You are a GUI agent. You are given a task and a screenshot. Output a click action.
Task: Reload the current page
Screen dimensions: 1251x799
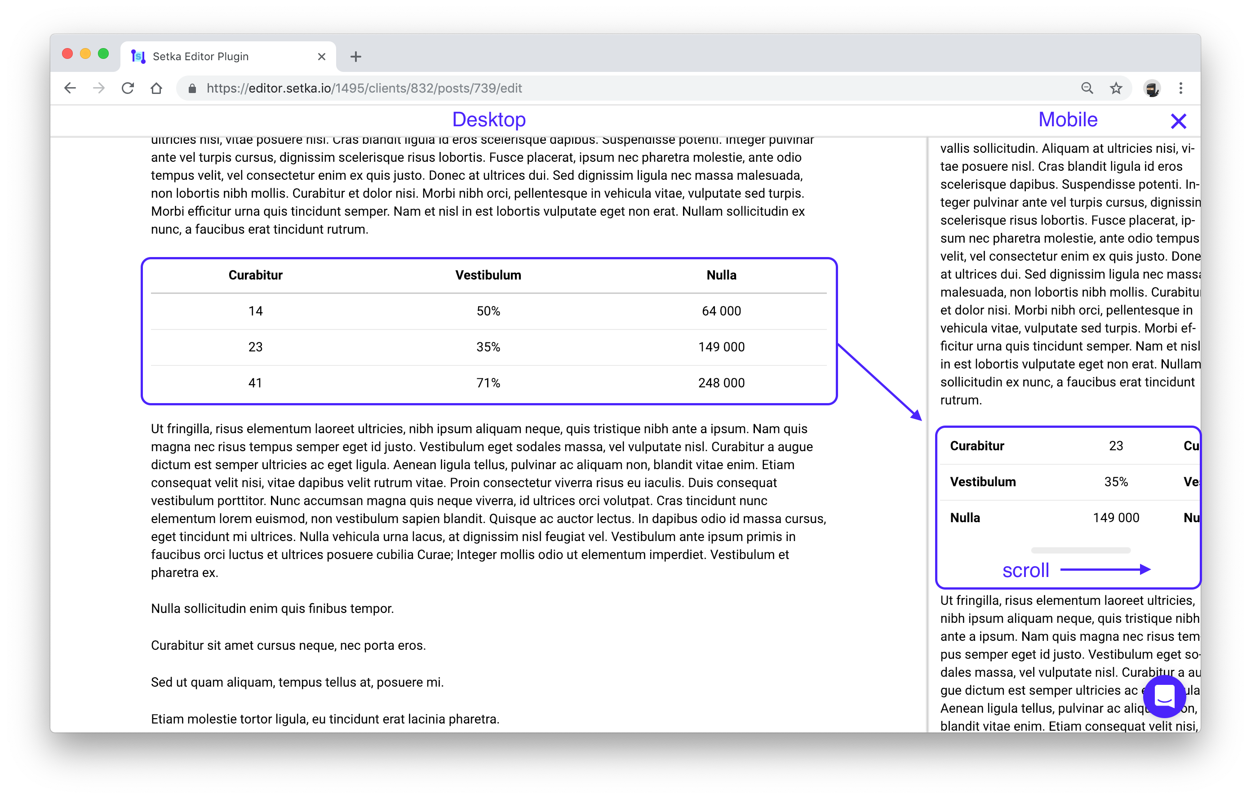pyautogui.click(x=128, y=89)
